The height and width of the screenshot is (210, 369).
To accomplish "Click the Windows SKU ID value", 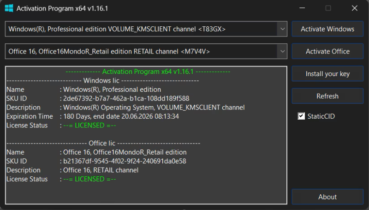I will point(126,98).
